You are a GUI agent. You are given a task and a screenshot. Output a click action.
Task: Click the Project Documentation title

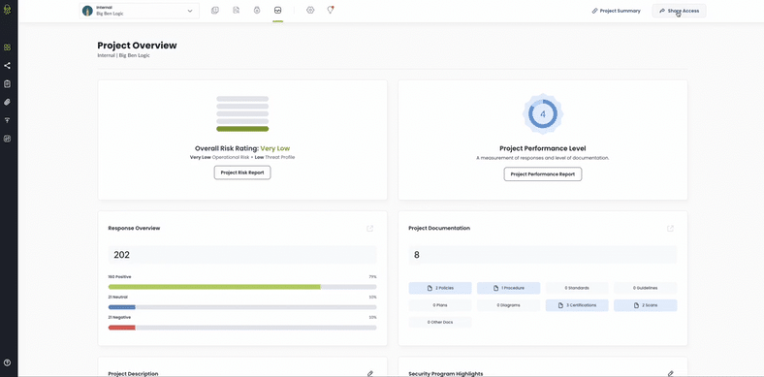439,228
